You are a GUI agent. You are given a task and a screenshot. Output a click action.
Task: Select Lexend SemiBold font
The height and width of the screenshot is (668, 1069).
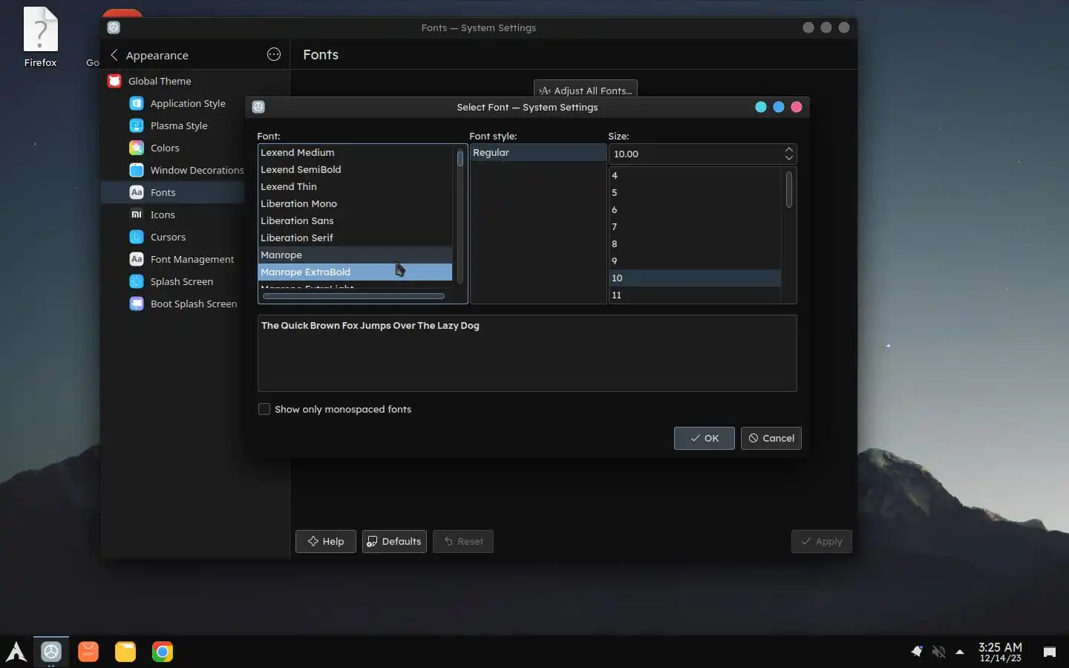(355, 169)
